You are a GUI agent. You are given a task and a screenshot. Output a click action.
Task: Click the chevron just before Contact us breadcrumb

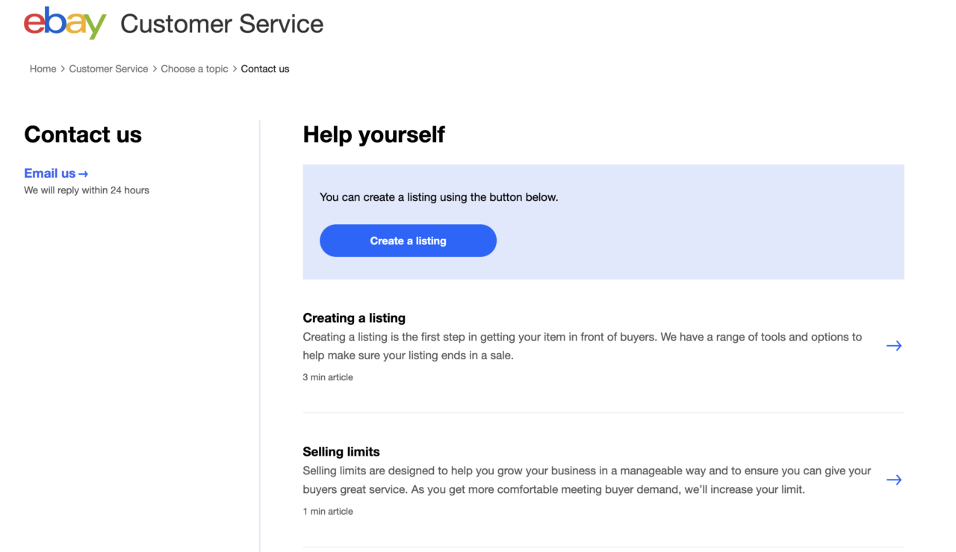point(235,69)
